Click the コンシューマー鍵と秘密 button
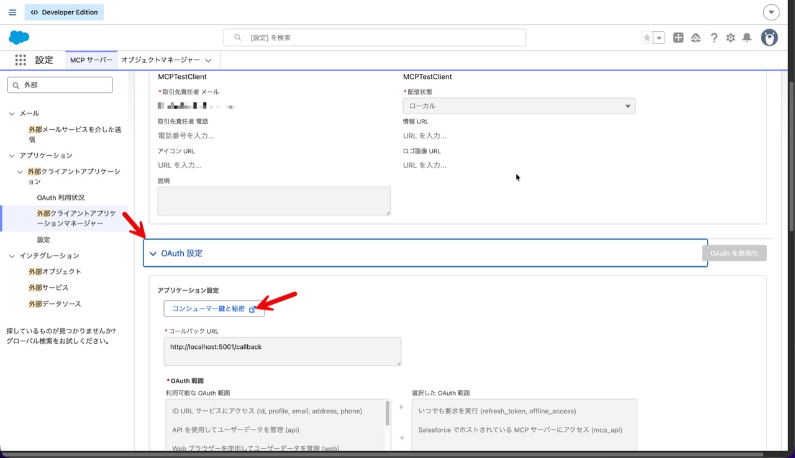The image size is (795, 458). click(214, 308)
